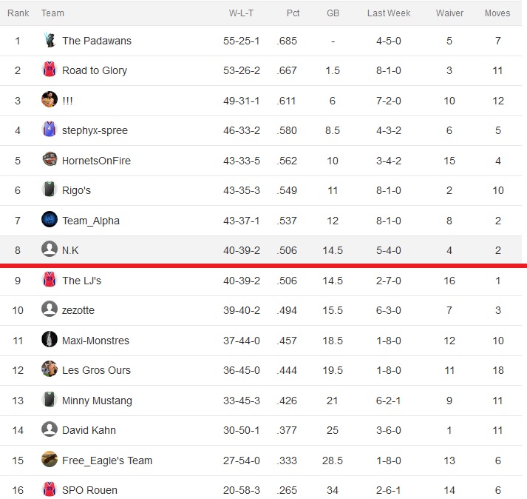Viewport: 527px width, 499px height.
Task: Click the Pct column header
Action: point(293,13)
